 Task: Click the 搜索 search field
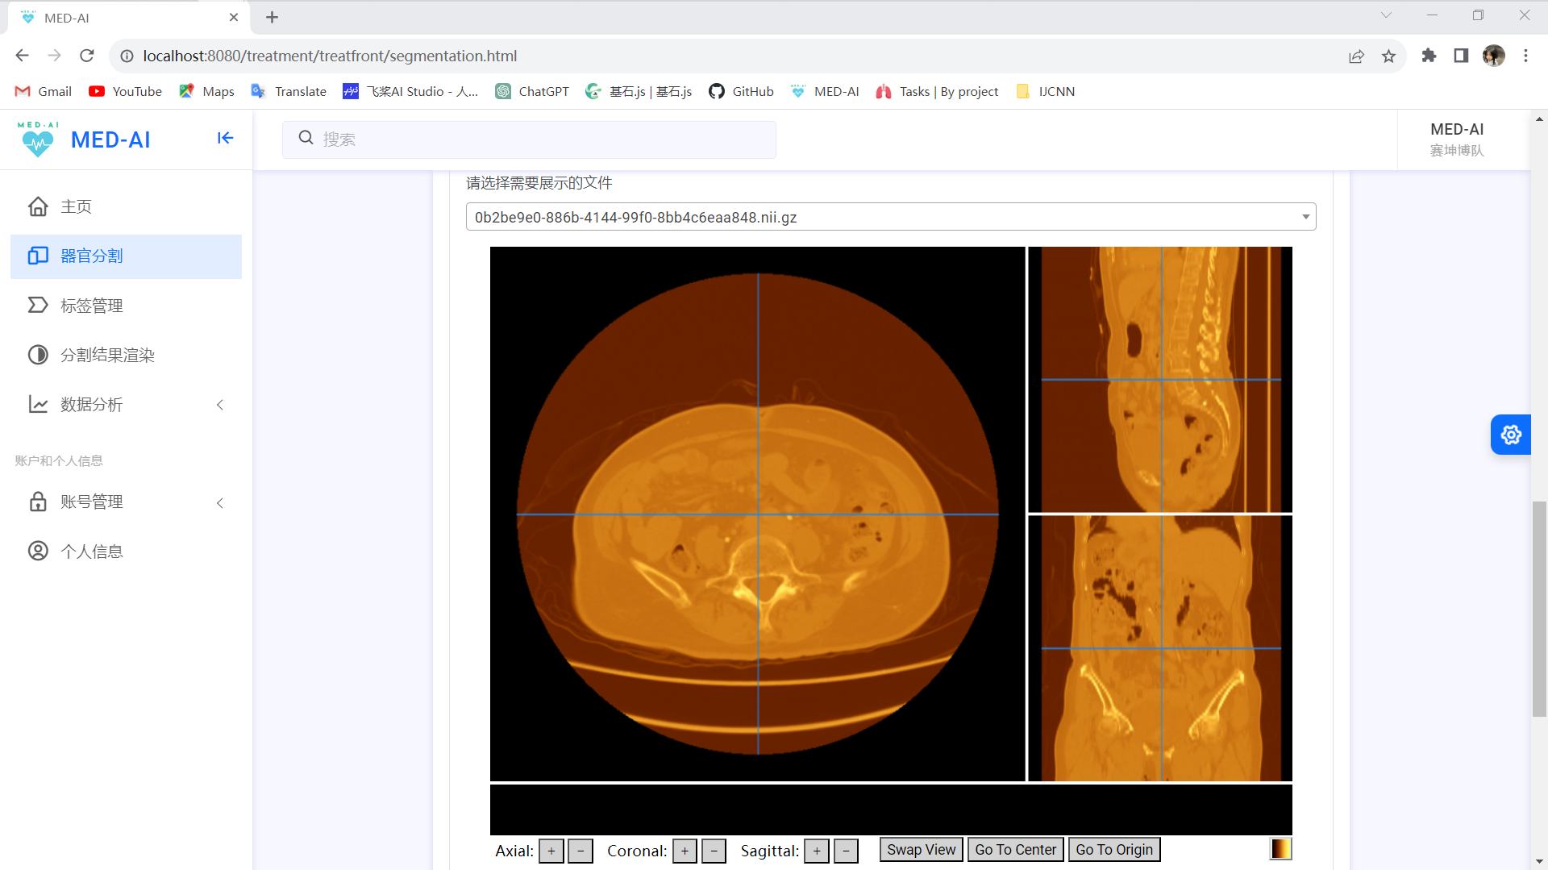coord(529,139)
